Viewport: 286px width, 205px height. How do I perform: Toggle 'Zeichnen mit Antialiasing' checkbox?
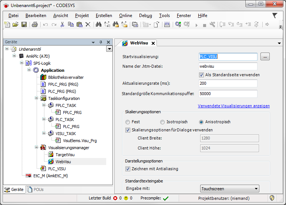pyautogui.click(x=128, y=169)
